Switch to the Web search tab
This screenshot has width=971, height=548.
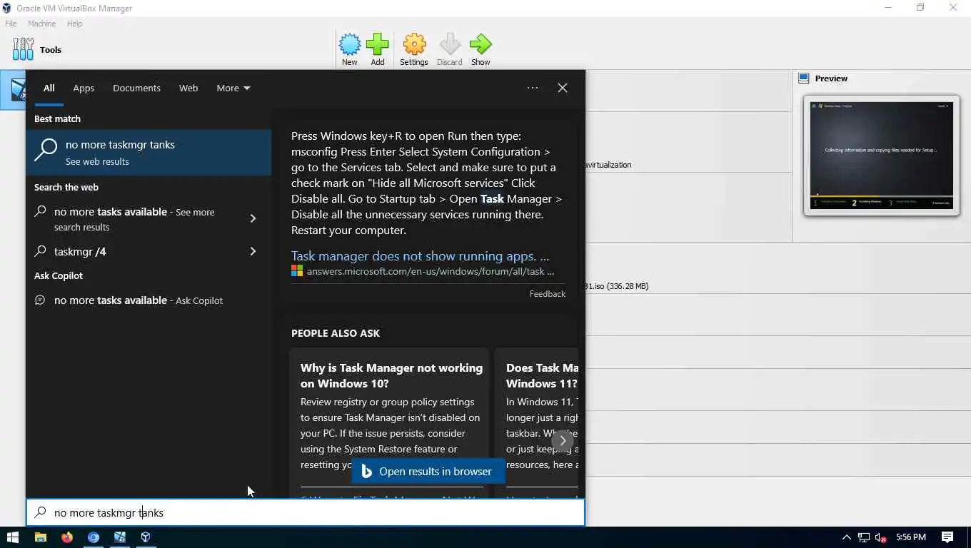pos(188,88)
